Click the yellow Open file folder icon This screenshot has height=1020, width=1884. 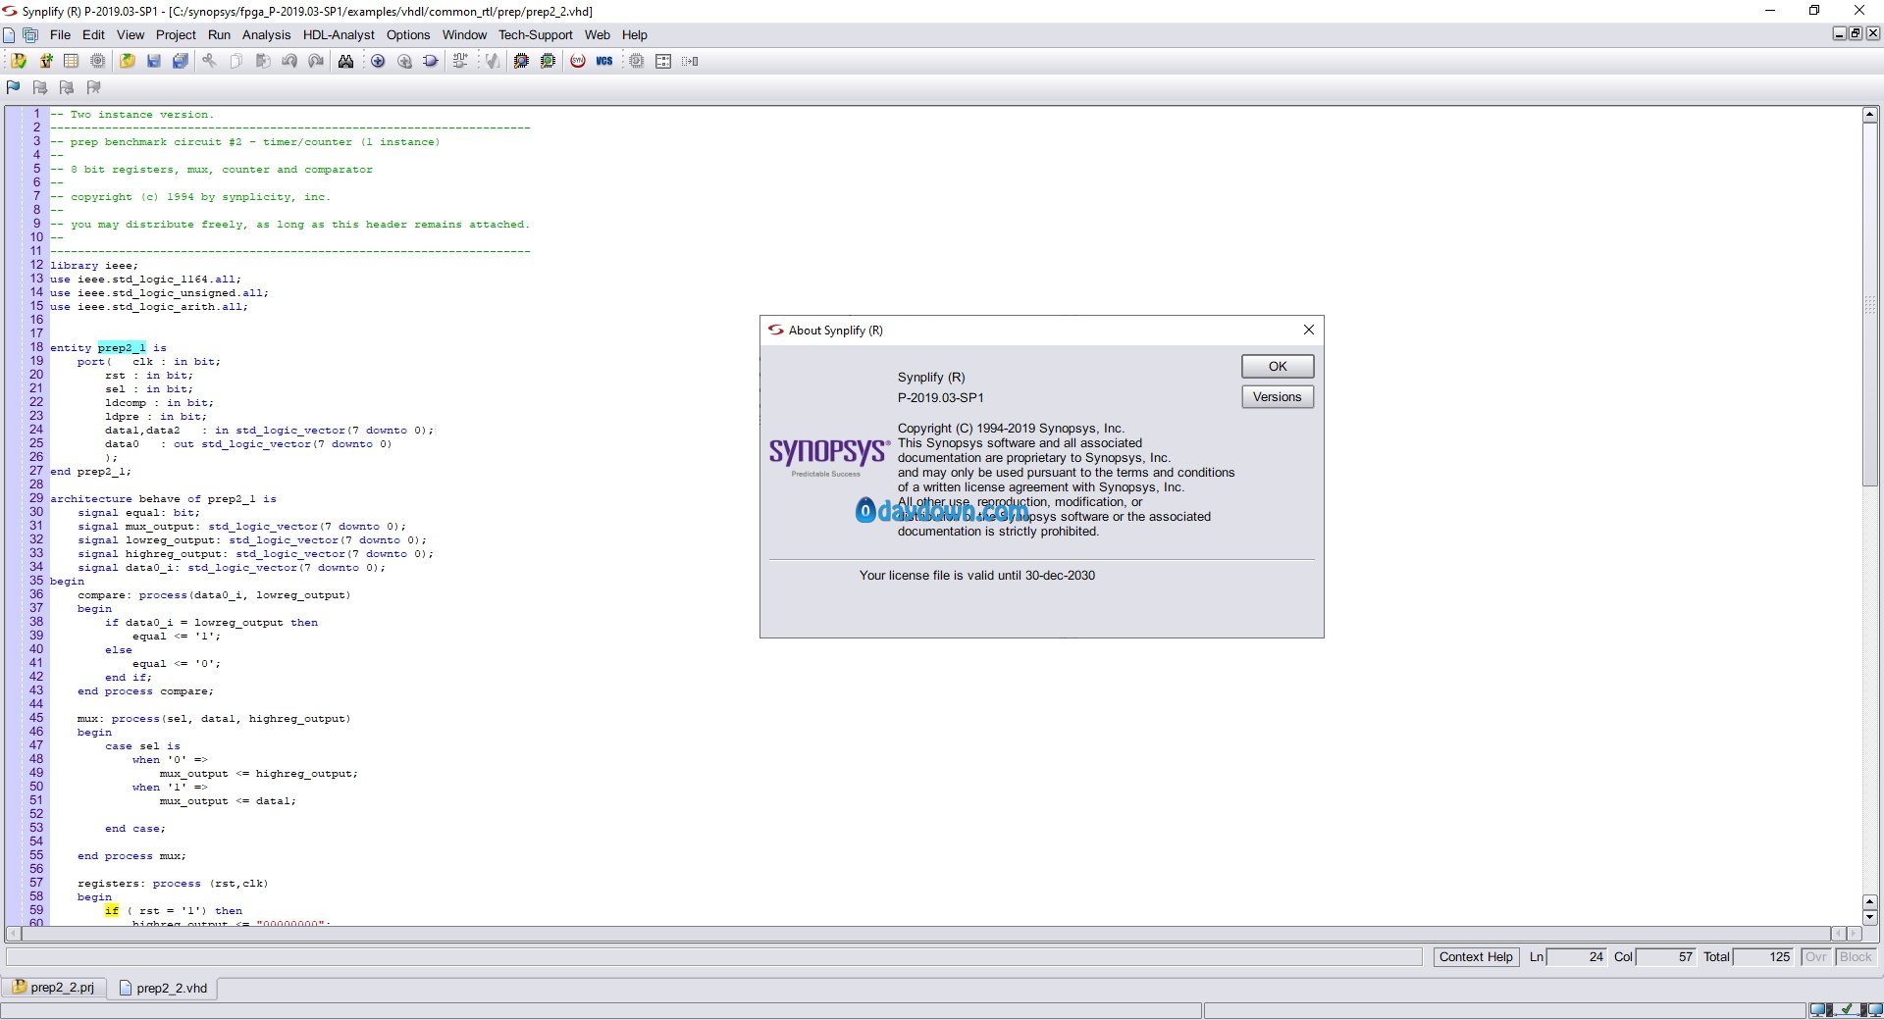[128, 61]
